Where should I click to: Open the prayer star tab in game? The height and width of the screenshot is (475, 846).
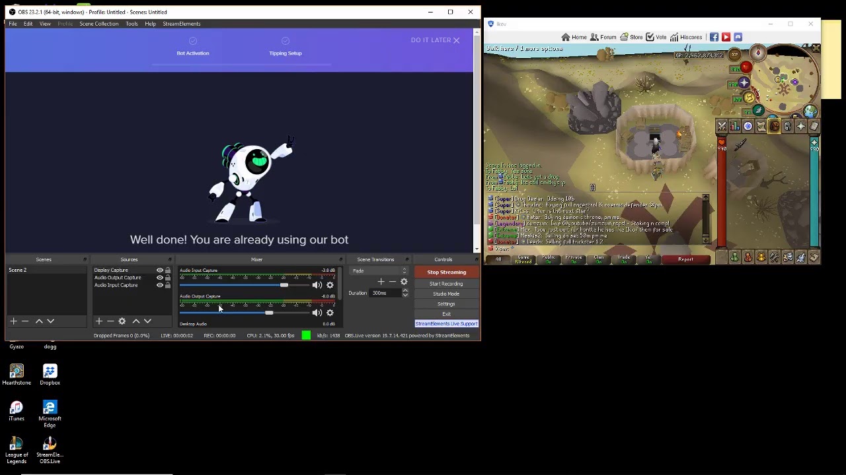click(800, 127)
